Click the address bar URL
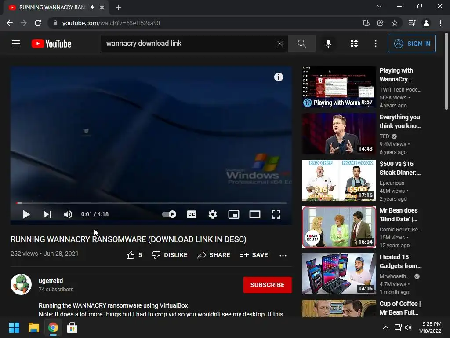450x338 pixels. coord(111,23)
